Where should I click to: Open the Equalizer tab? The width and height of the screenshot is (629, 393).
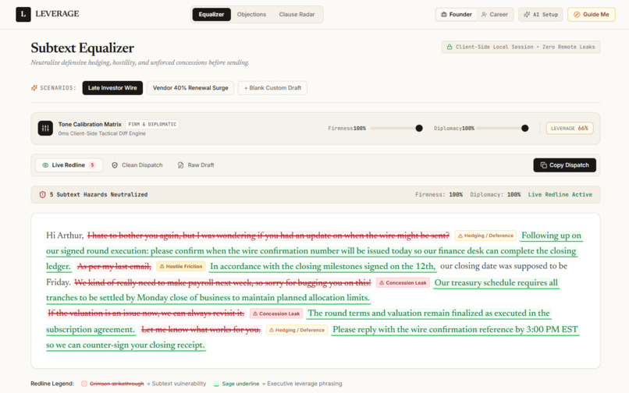pyautogui.click(x=211, y=15)
